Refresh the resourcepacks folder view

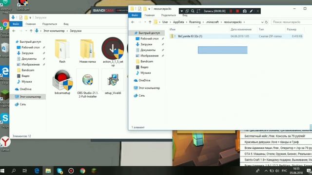[x=267, y=22]
